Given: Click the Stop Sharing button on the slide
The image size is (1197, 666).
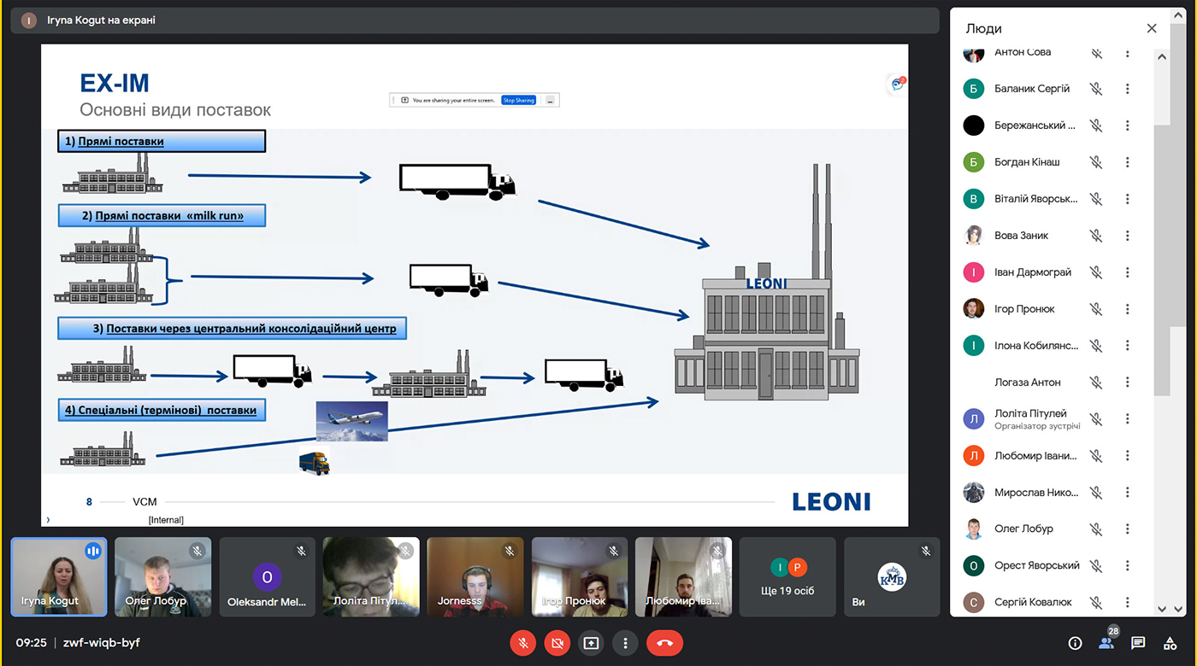Looking at the screenshot, I should tap(518, 100).
